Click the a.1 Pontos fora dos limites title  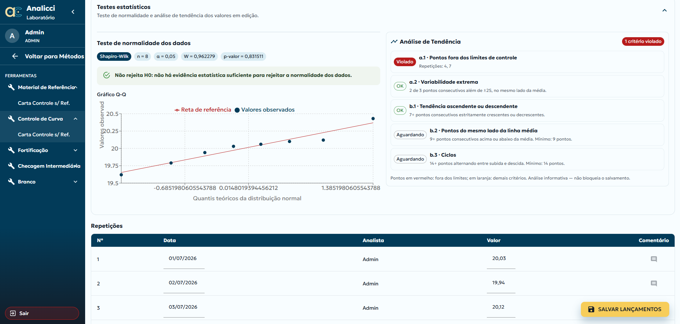468,58
